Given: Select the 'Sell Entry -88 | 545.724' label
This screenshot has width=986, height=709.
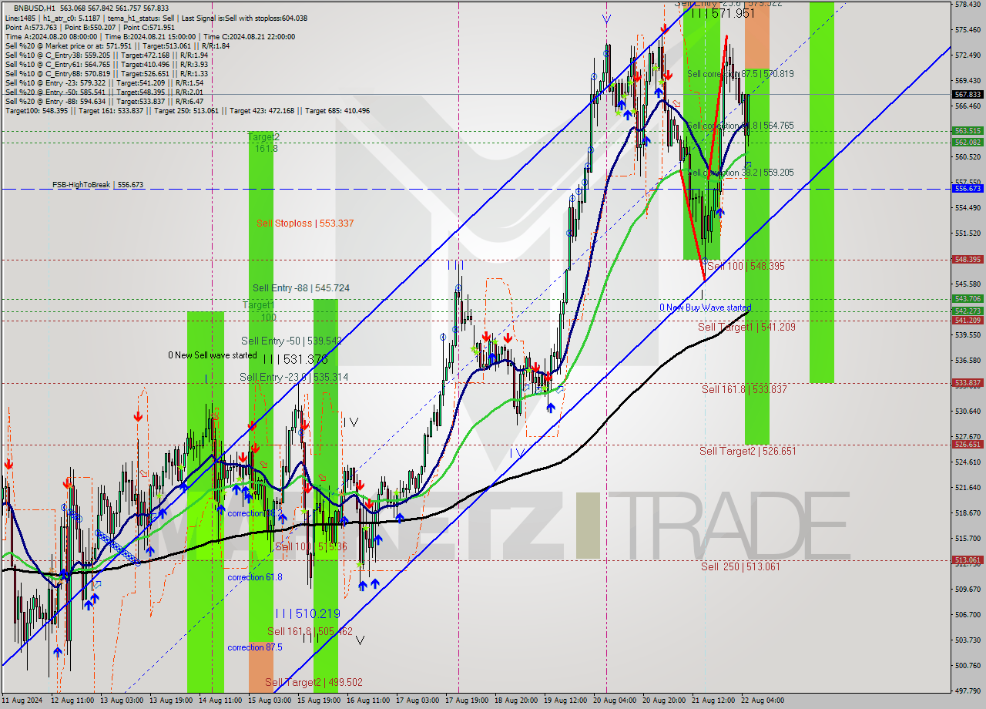Looking at the screenshot, I should (x=301, y=288).
